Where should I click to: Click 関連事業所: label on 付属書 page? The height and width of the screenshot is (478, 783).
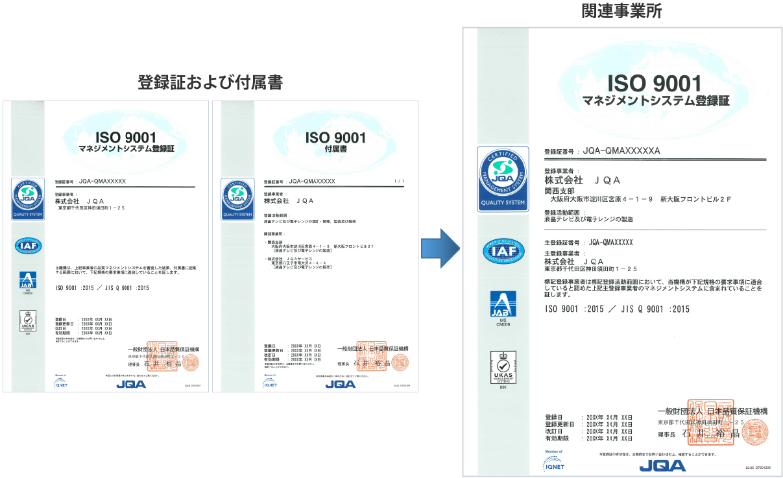276,233
